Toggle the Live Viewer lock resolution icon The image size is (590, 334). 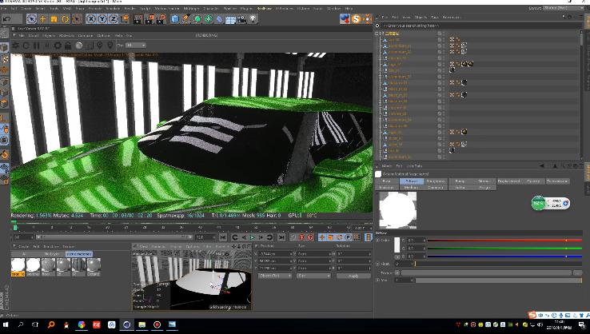[x=68, y=46]
